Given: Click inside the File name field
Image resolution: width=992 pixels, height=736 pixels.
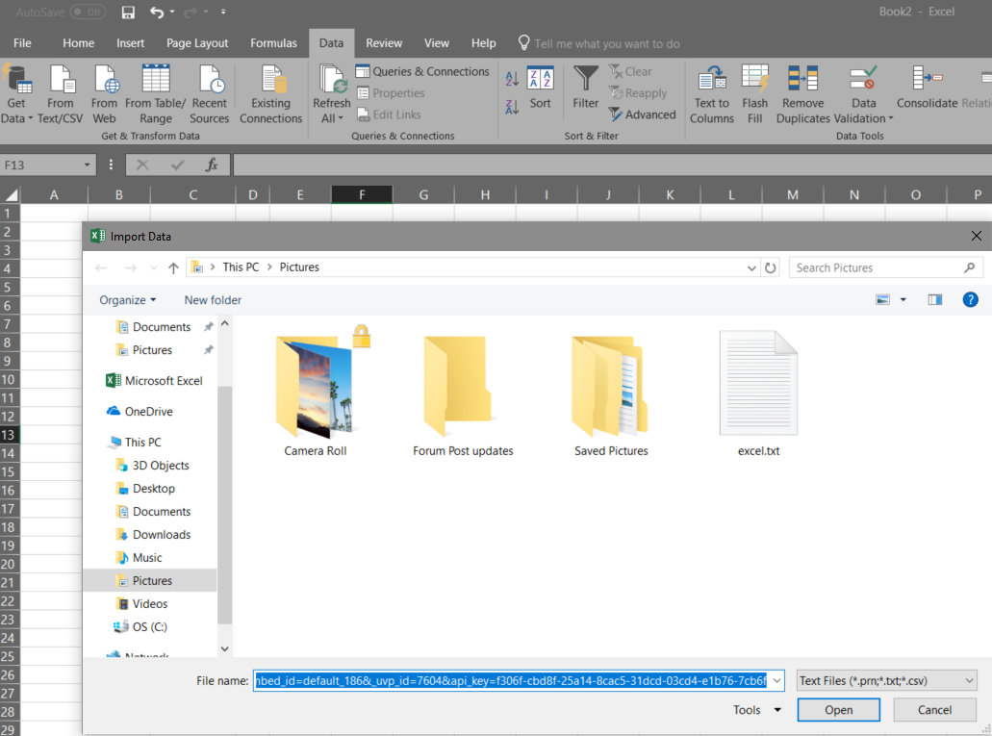Looking at the screenshot, I should [511, 681].
